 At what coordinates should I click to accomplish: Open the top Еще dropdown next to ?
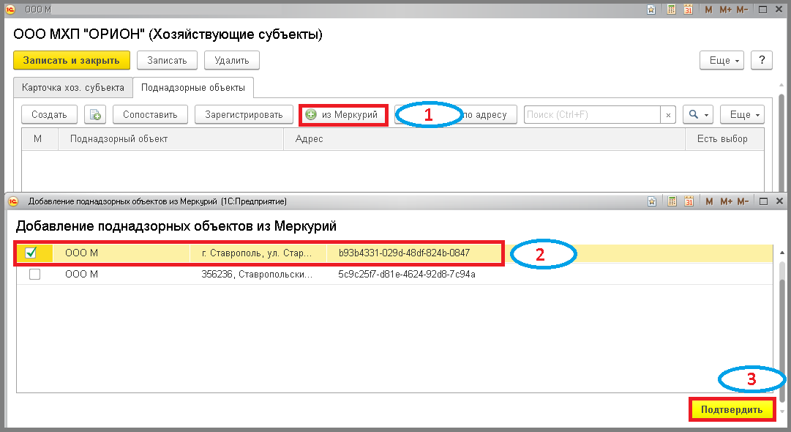(x=722, y=60)
